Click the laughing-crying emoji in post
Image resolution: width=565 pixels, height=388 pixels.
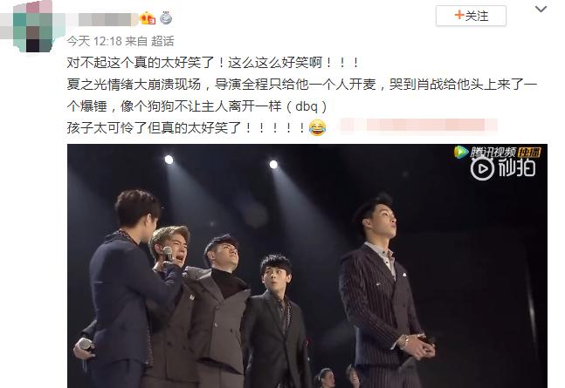click(x=318, y=128)
